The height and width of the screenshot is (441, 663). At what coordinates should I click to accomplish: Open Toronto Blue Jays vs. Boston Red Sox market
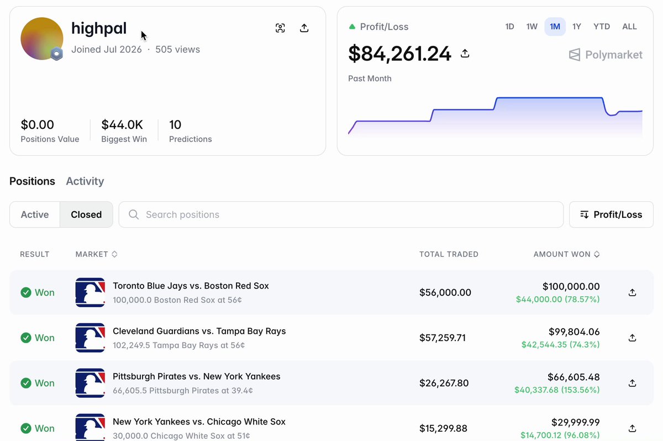point(191,286)
